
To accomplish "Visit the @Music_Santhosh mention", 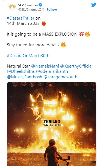I will [24, 77].
